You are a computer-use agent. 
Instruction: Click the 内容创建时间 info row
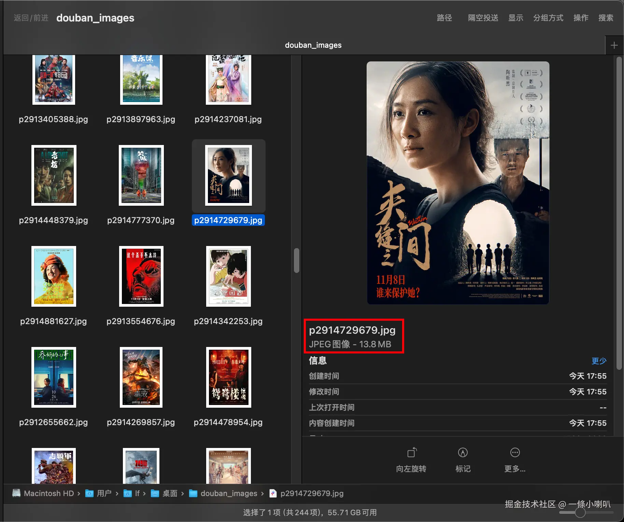pyautogui.click(x=458, y=423)
